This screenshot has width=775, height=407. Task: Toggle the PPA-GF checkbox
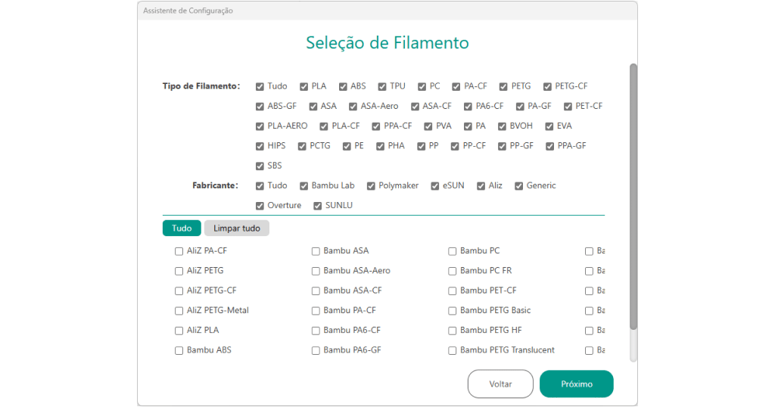[x=549, y=146]
